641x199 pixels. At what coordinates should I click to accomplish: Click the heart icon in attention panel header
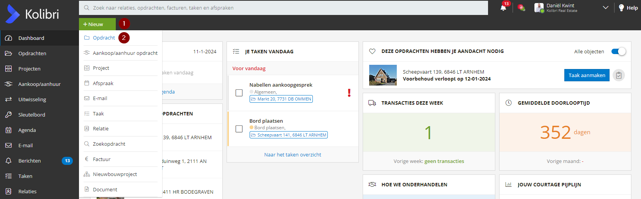[372, 51]
